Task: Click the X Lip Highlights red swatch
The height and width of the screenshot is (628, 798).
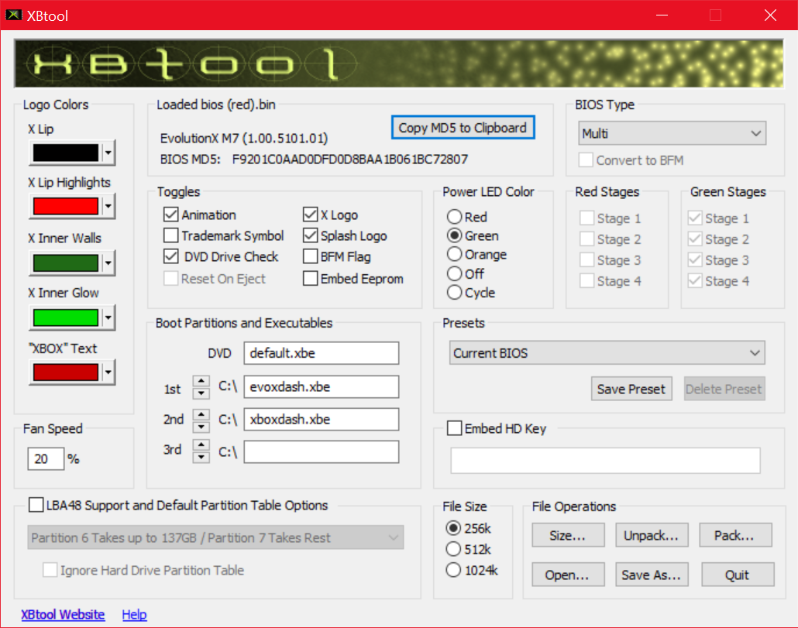Action: 66,206
